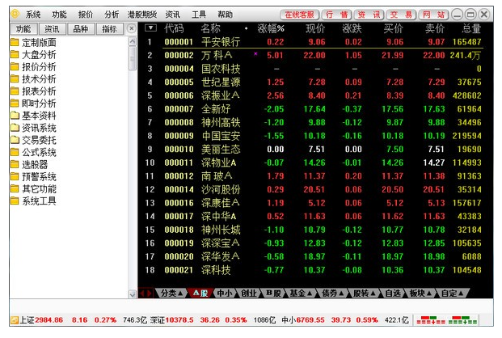
Task: Open the 预警系统 folder icon
Action: pyautogui.click(x=15, y=176)
